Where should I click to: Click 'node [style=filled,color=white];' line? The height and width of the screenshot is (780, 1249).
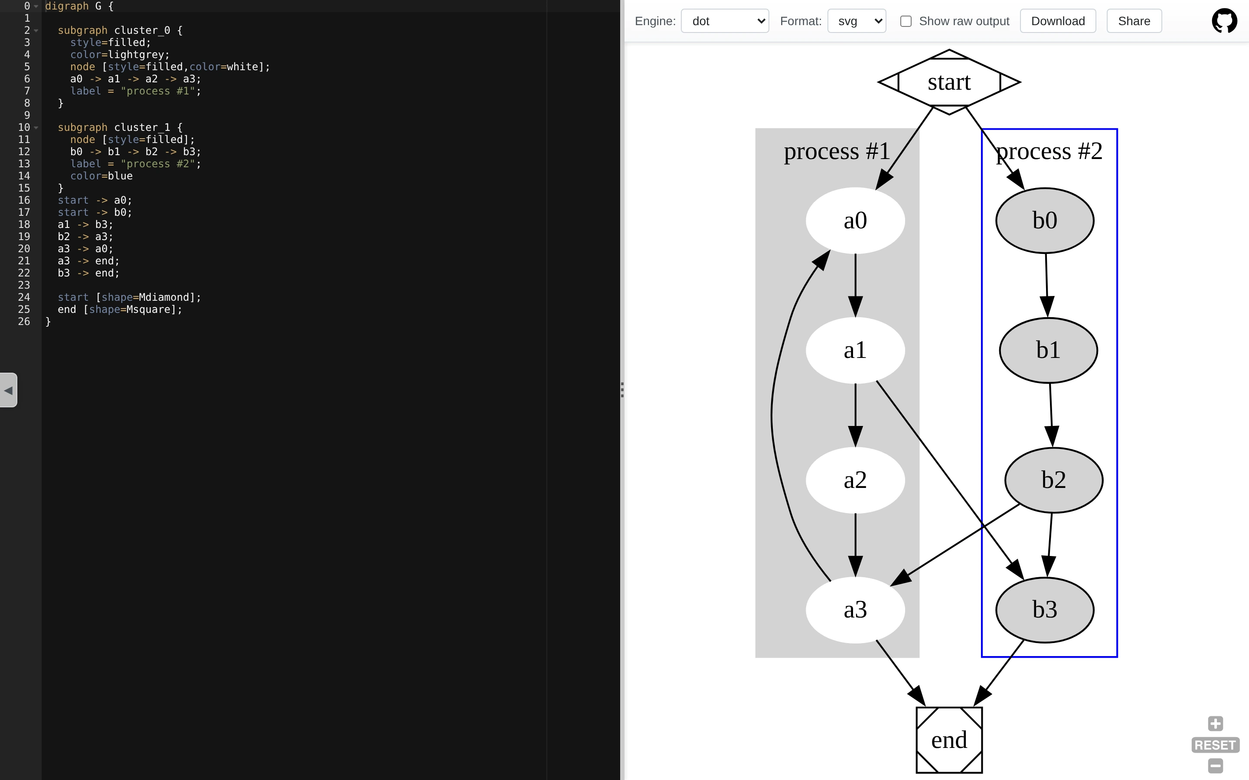[x=170, y=67]
